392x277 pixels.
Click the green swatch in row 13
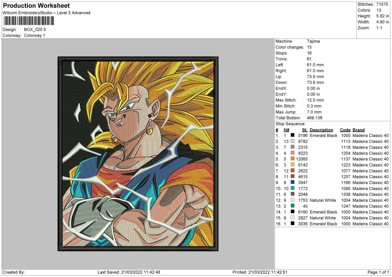pyautogui.click(x=292, y=206)
